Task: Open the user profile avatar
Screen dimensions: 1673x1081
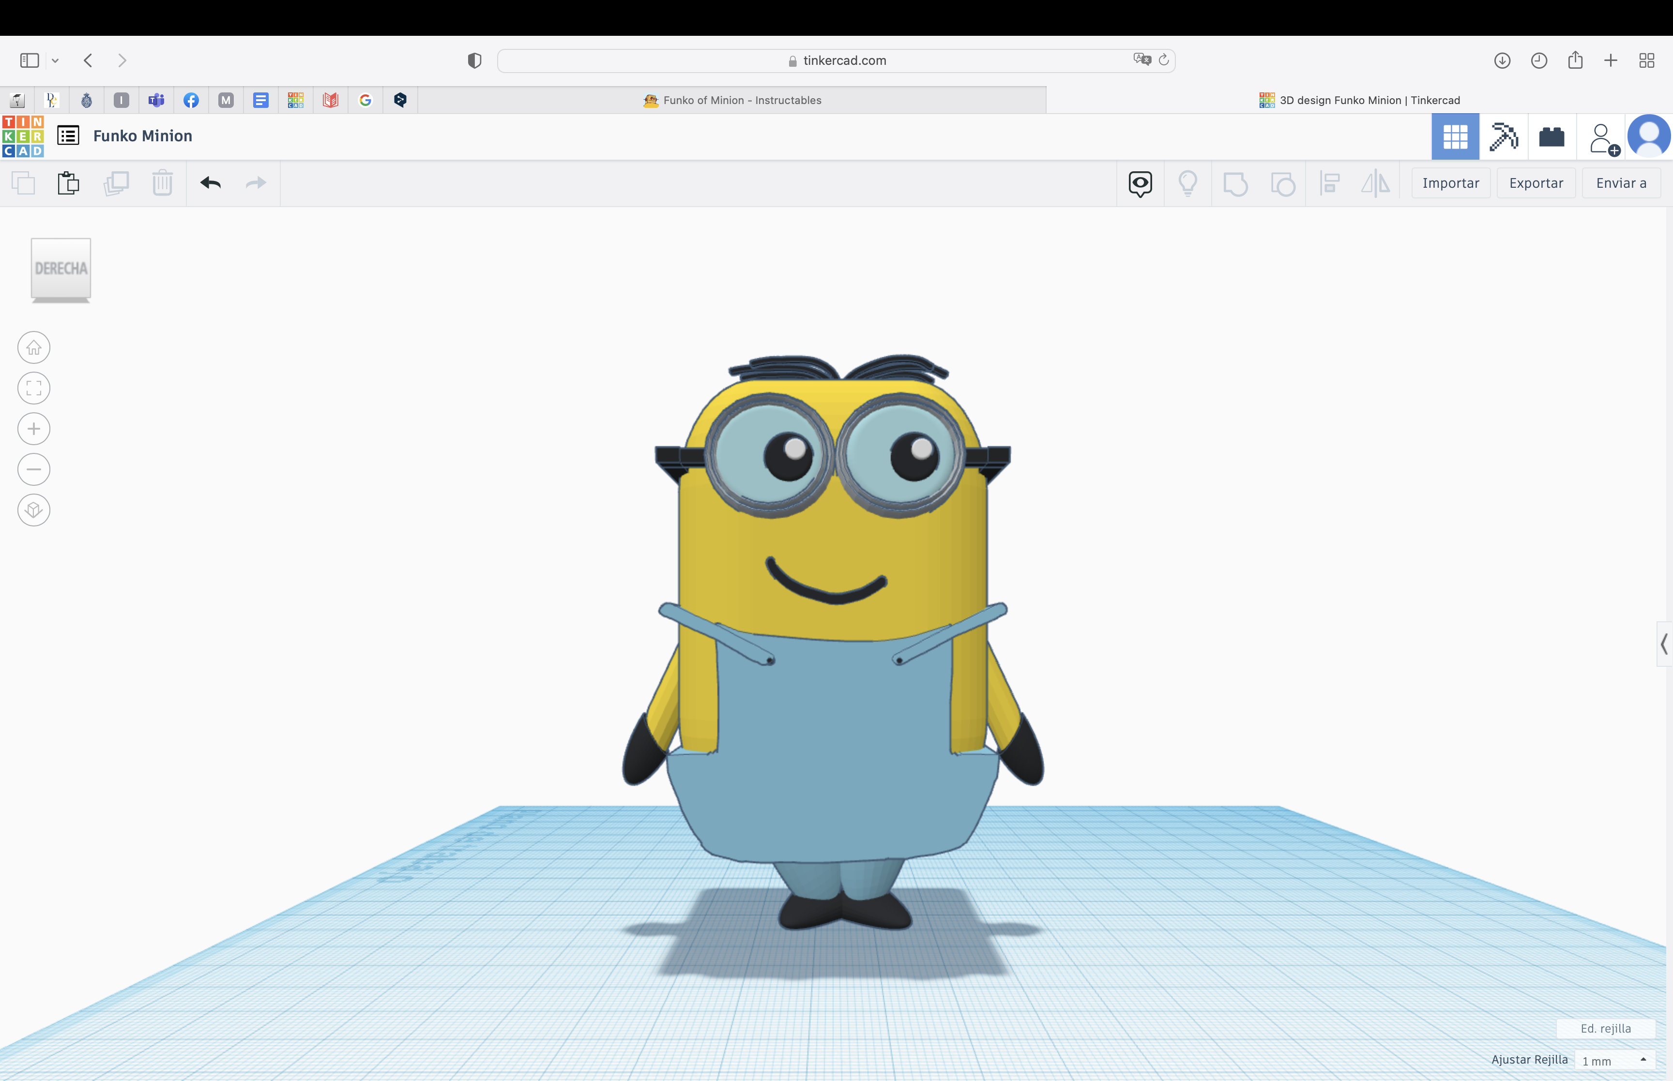Action: pos(1648,136)
